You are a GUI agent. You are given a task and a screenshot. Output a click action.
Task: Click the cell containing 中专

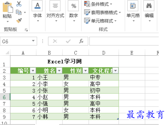104,77
